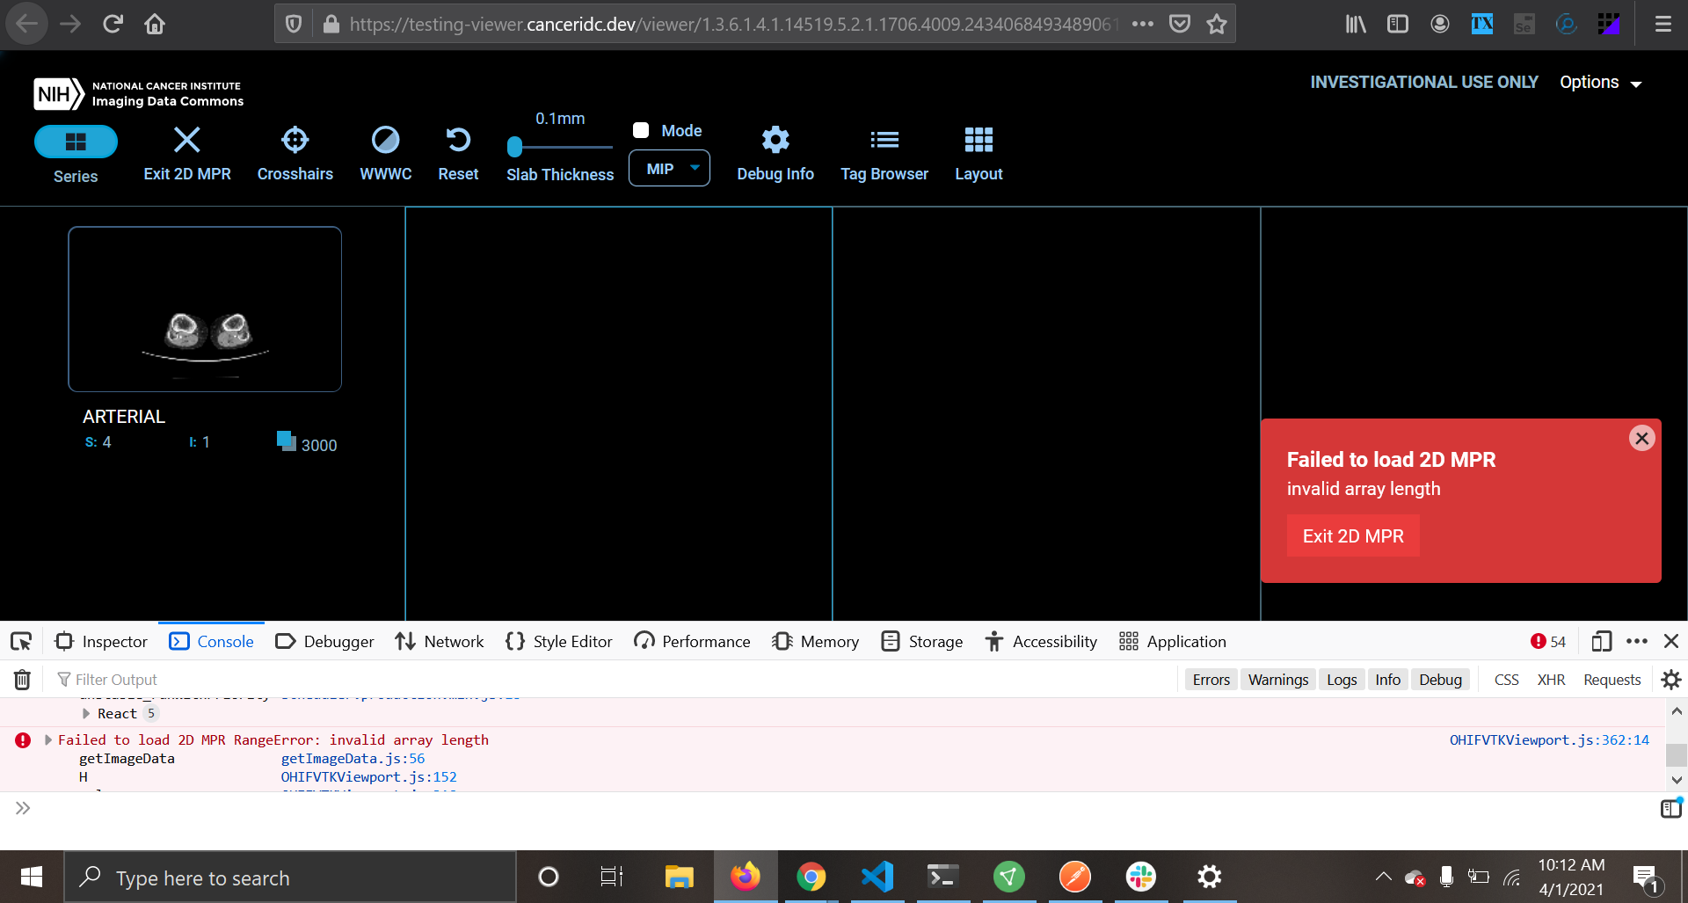This screenshot has width=1688, height=903.
Task: Open Visual Studio Code from taskbar
Action: coord(877,877)
